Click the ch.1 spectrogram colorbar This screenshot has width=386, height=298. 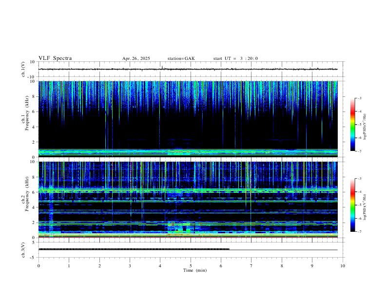(353, 125)
